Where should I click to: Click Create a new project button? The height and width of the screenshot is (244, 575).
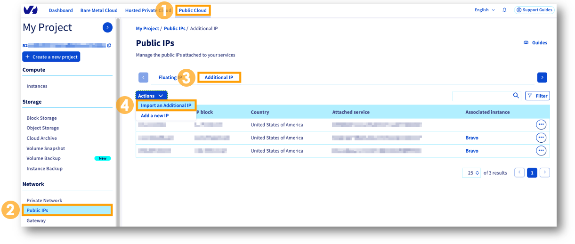[51, 57]
